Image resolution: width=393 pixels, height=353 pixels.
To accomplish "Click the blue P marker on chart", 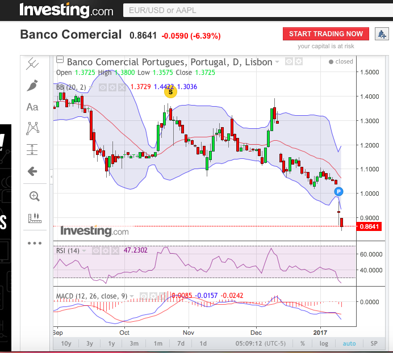I will pyautogui.click(x=338, y=192).
